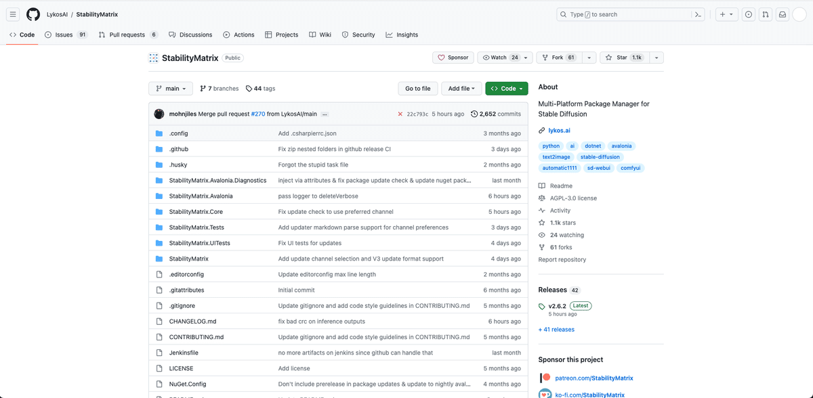Open the 44 tags link
813x398 pixels.
point(260,89)
